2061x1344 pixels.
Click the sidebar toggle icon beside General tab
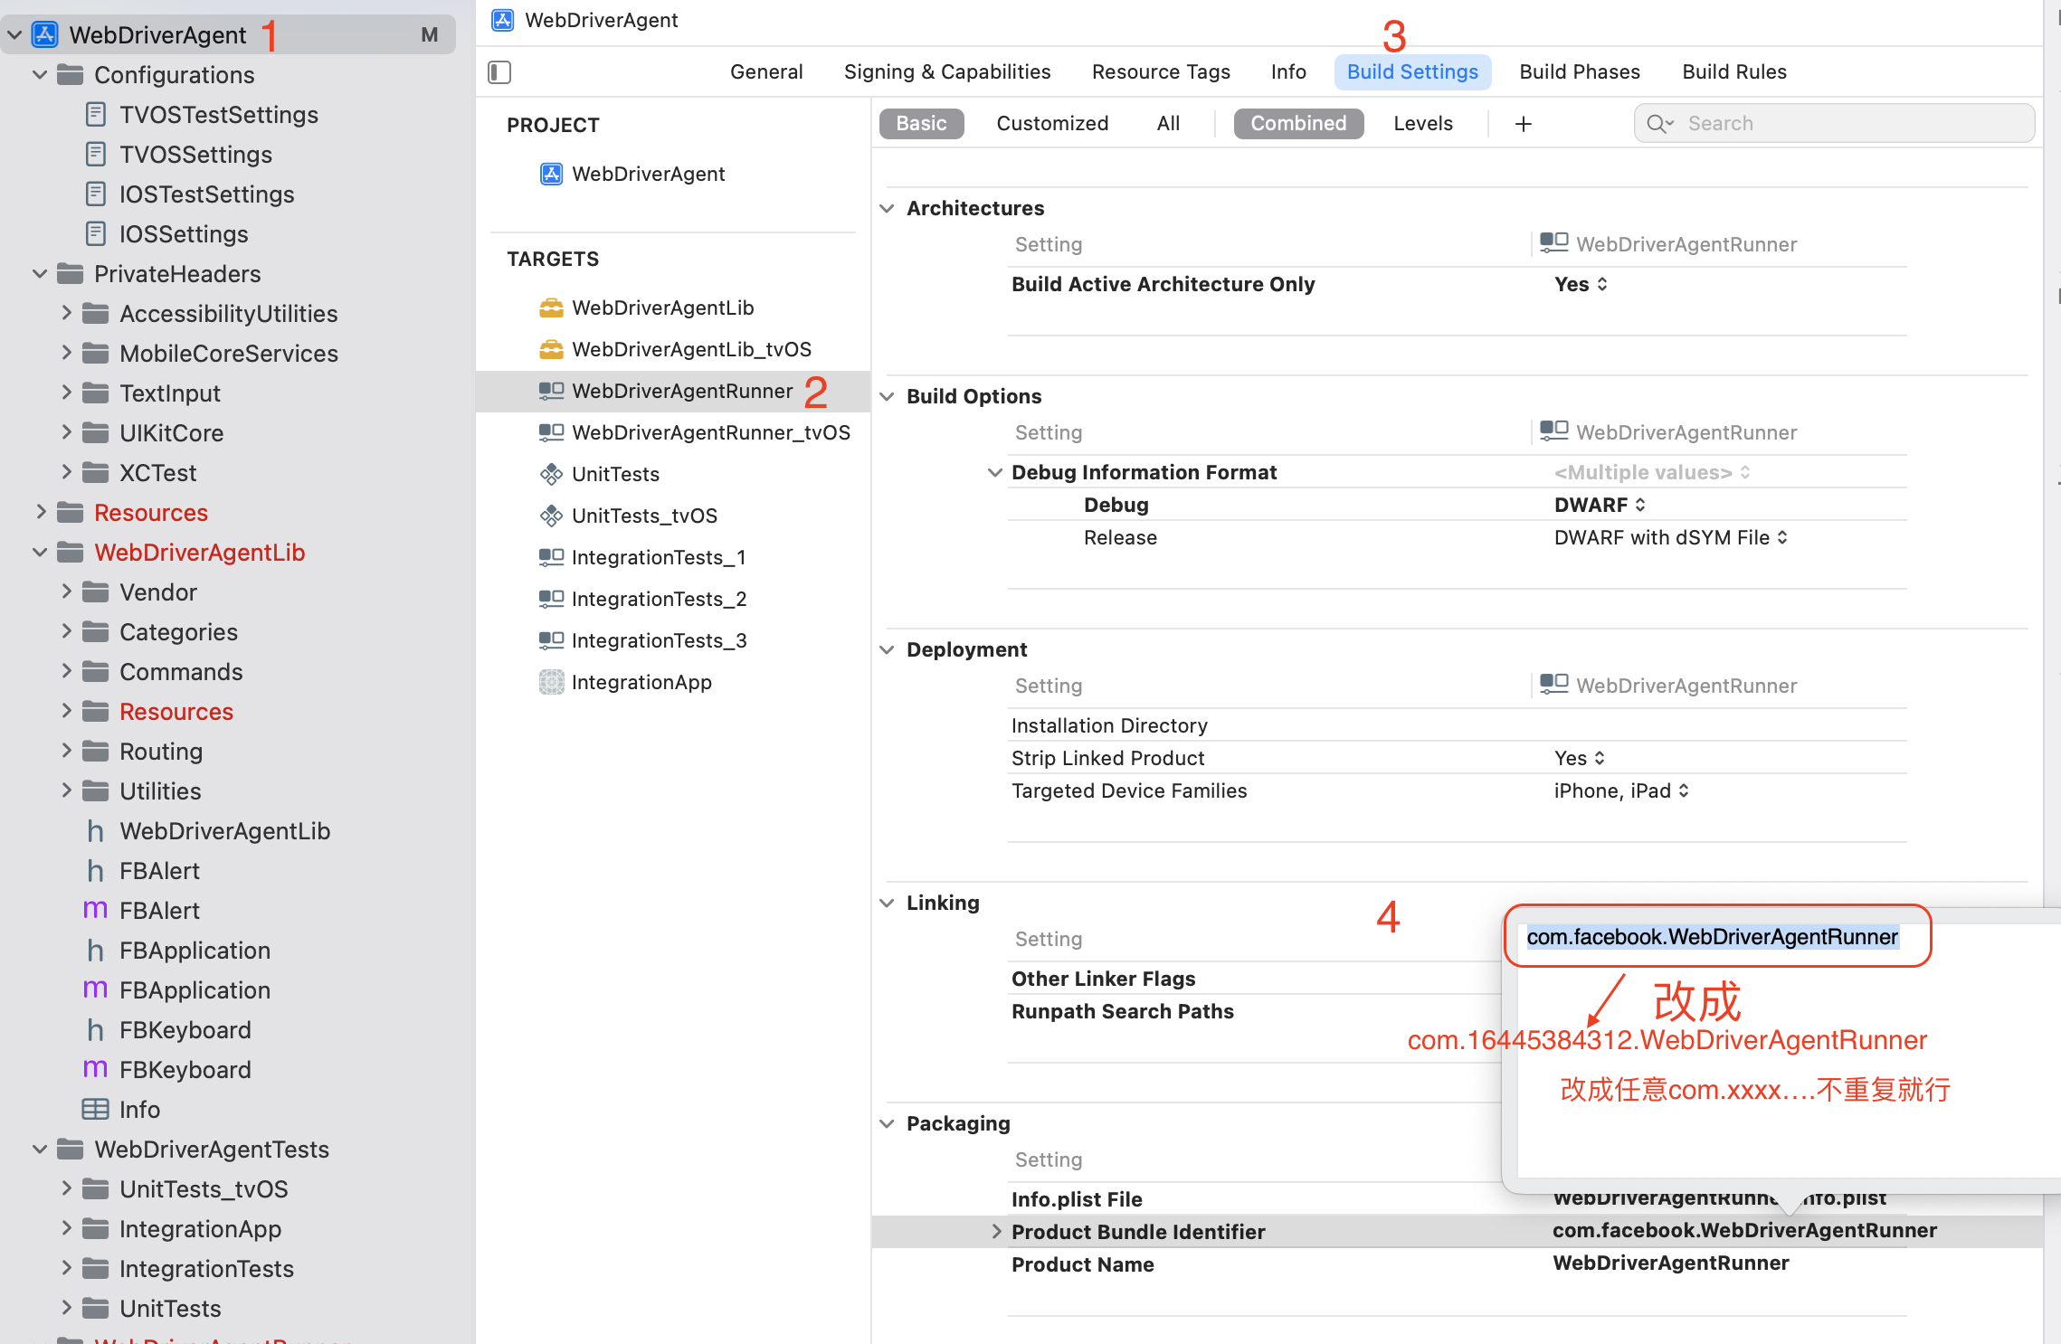pos(499,72)
